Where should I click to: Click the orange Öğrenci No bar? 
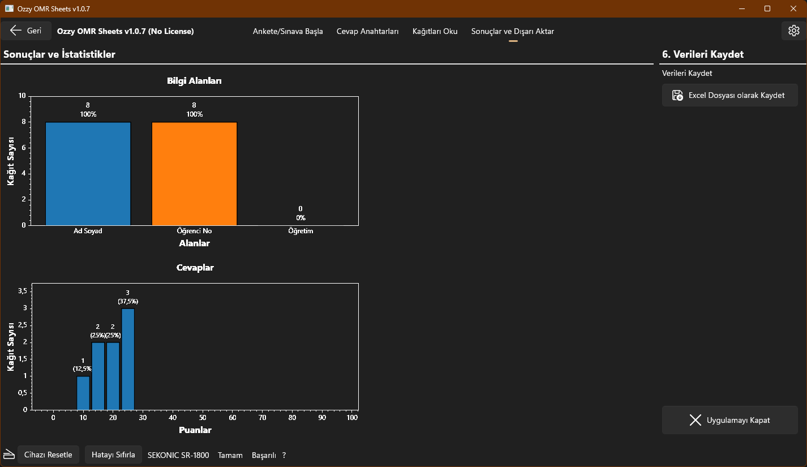pyautogui.click(x=194, y=173)
